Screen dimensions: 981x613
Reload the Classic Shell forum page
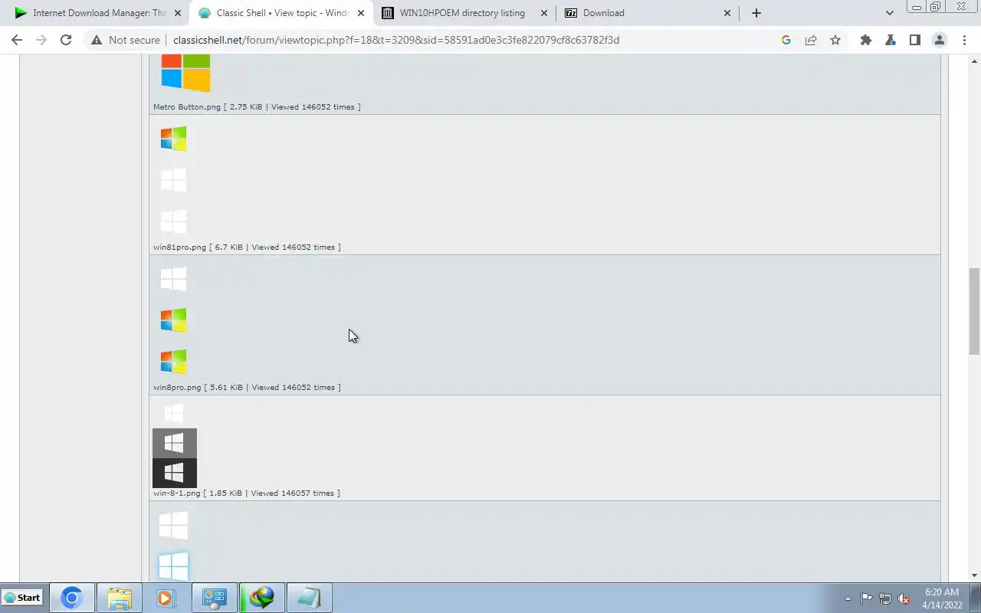pyautogui.click(x=66, y=40)
